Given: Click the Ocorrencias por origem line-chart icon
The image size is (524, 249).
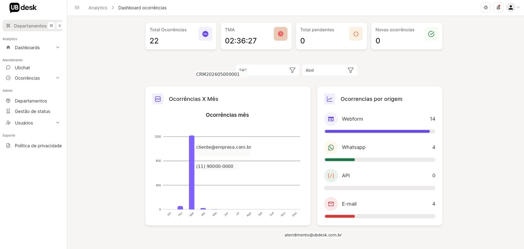Looking at the screenshot, I should tap(329, 99).
